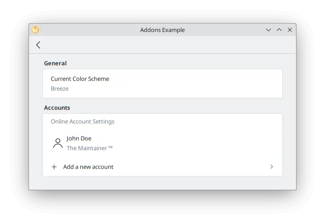
Task: Click The Maintainer ™ subtitle text
Action: click(x=89, y=148)
